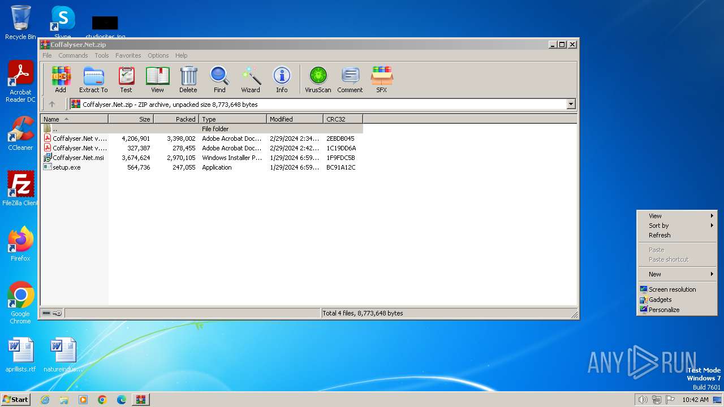The width and height of the screenshot is (724, 407).
Task: Click the drive icon in status bar
Action: 46,313
